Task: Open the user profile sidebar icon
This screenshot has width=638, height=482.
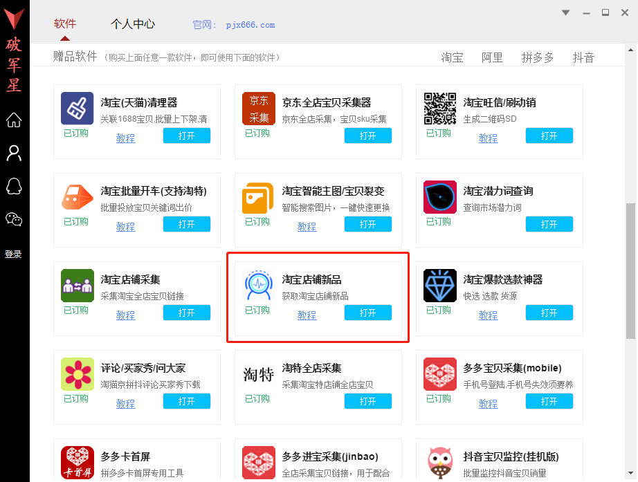Action: pos(14,154)
